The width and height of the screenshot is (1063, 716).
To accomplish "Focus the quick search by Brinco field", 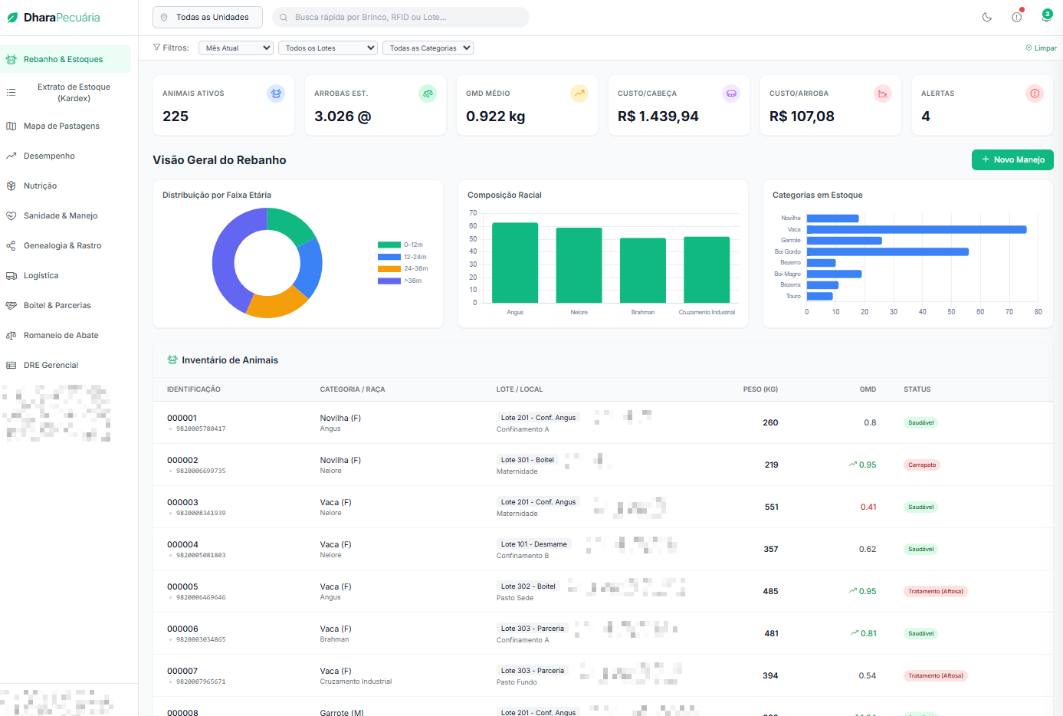I will click(x=401, y=17).
